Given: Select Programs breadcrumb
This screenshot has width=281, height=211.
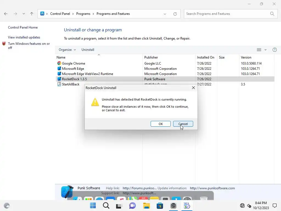Looking at the screenshot, I should coord(83,14).
